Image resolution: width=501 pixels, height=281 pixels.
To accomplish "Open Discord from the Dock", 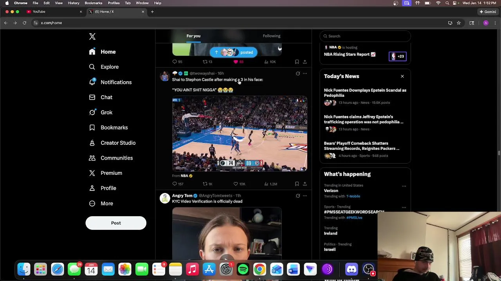I will [x=351, y=269].
